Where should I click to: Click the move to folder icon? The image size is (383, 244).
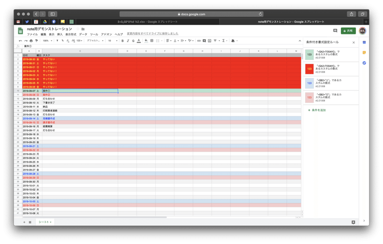click(x=83, y=29)
